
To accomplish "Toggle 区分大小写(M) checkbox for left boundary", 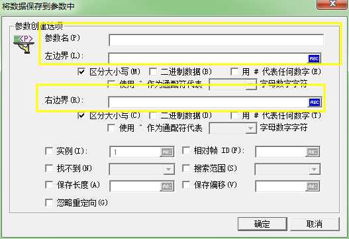I will point(81,72).
